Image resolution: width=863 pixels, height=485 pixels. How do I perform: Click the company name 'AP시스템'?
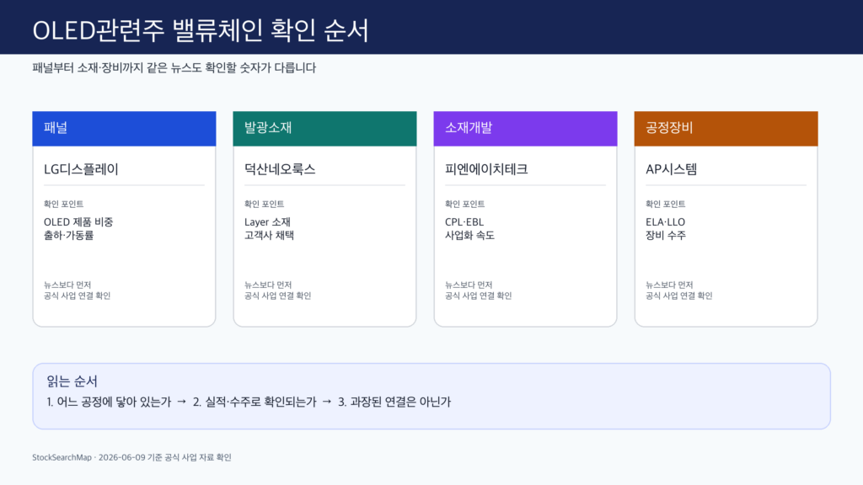click(x=671, y=169)
